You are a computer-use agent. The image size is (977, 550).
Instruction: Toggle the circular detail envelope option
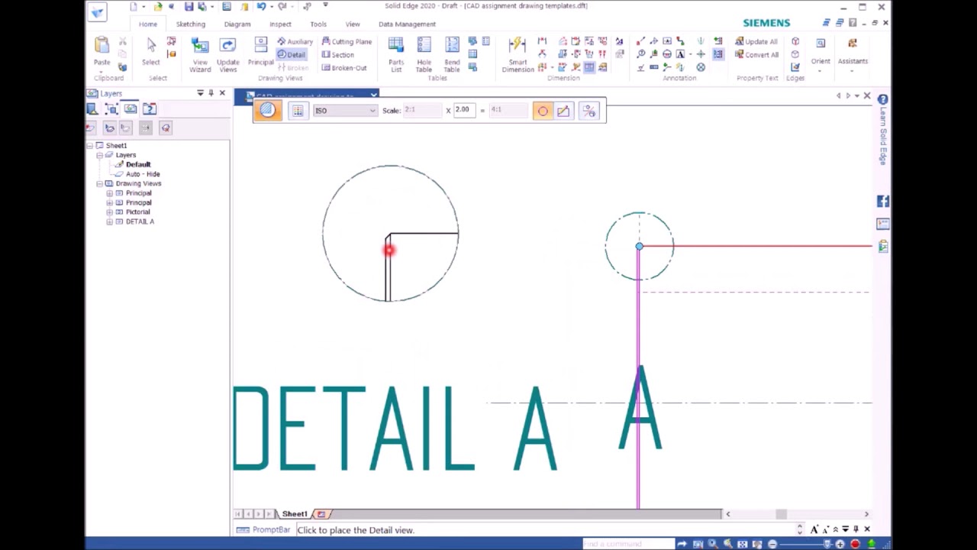point(543,111)
